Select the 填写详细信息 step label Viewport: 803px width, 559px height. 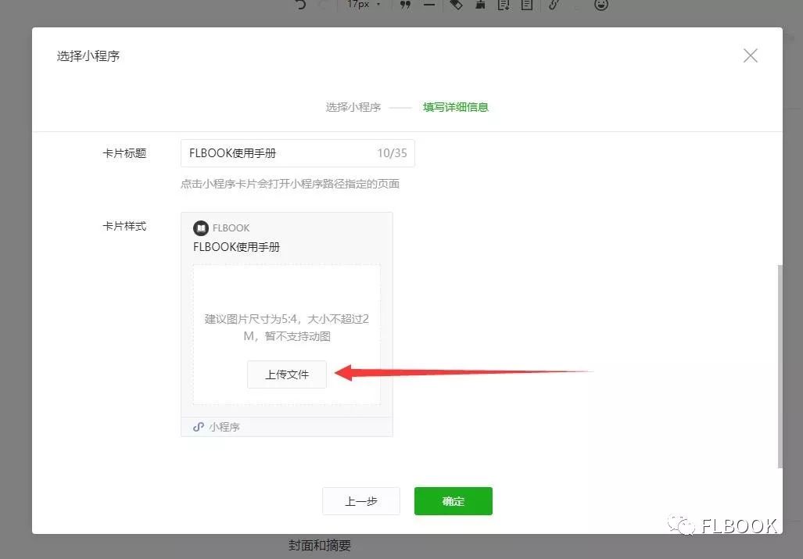click(456, 107)
